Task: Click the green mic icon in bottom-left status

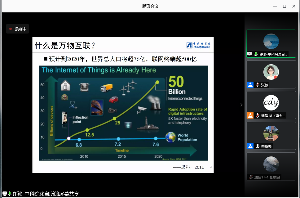Action: 10,194
